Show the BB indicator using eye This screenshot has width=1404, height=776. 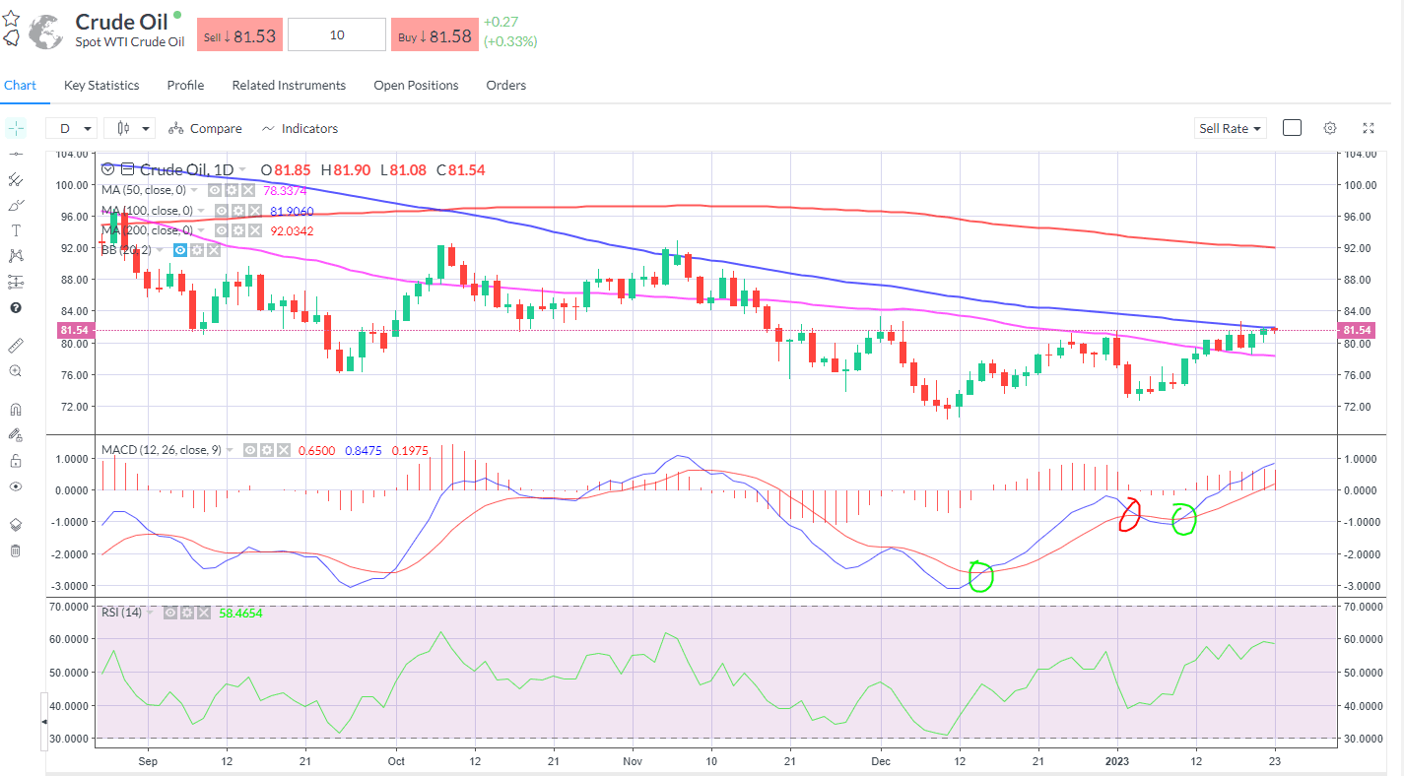pyautogui.click(x=180, y=250)
